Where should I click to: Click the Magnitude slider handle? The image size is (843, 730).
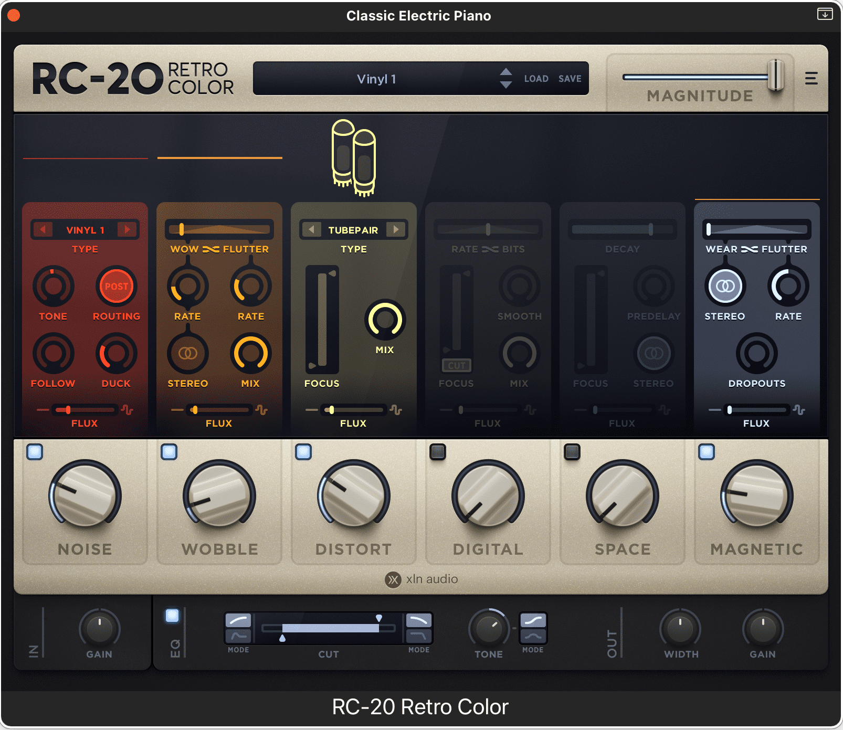[x=775, y=76]
